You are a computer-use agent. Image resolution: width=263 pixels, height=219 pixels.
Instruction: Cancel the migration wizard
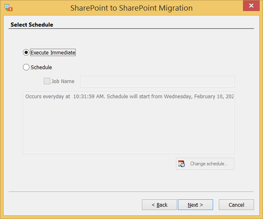236,205
